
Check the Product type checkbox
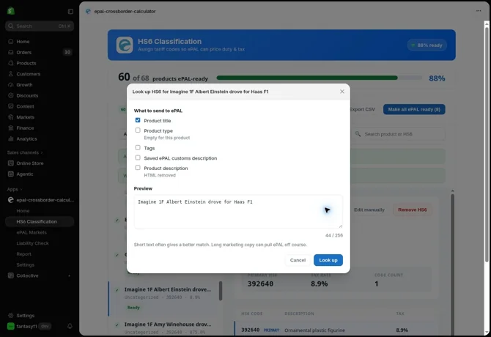pos(138,130)
